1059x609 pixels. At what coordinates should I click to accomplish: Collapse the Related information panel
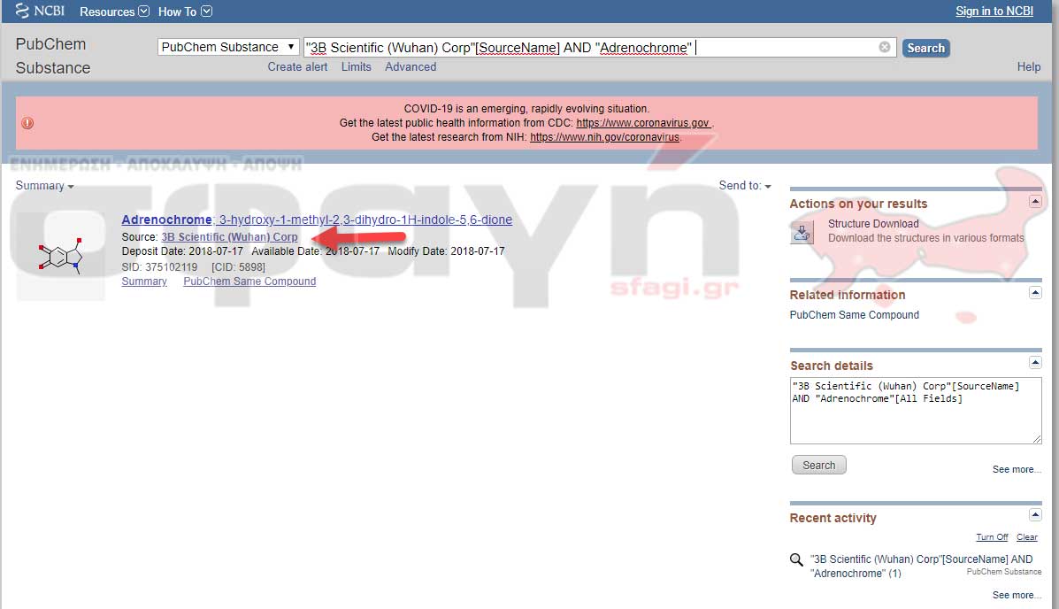pos(1035,293)
